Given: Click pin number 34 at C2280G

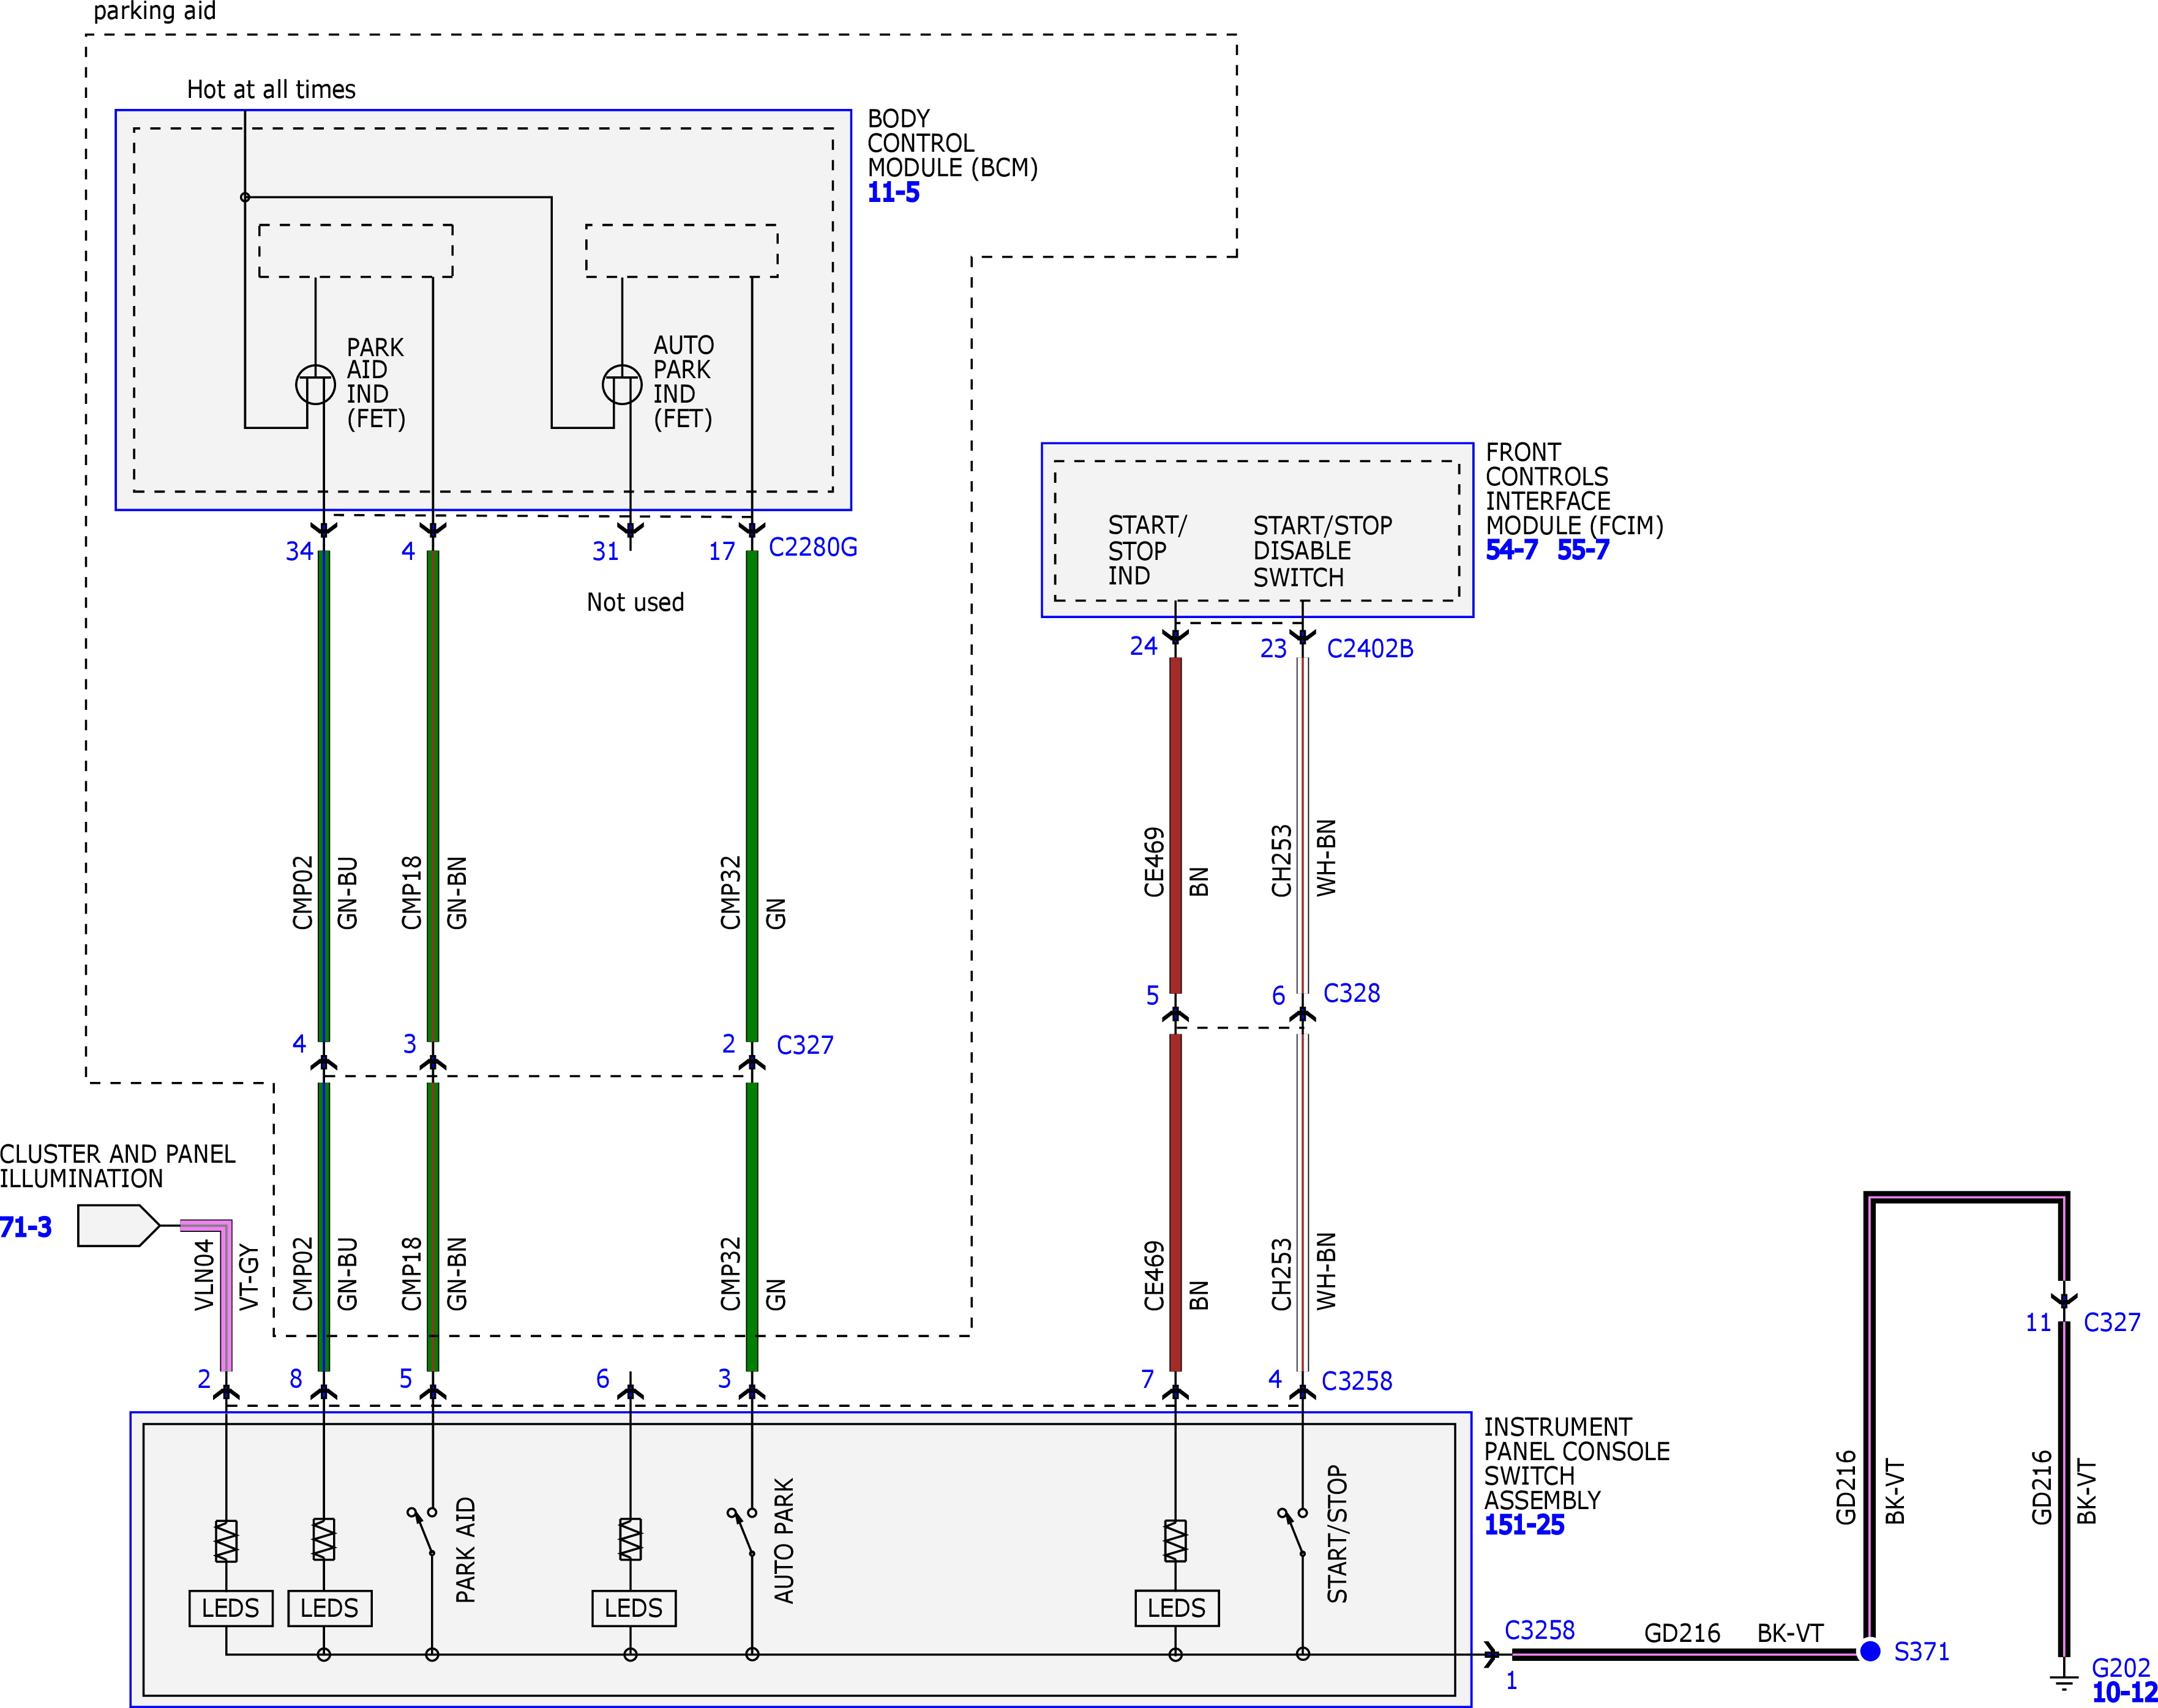Looking at the screenshot, I should coord(299,551).
